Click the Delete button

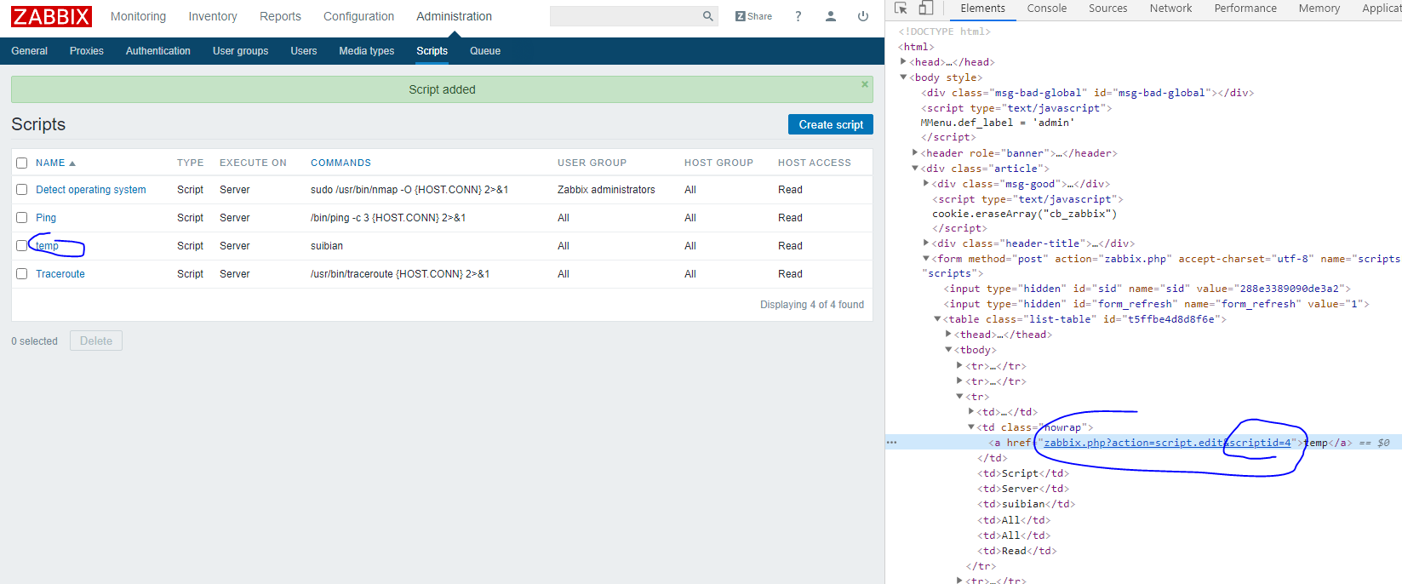click(96, 341)
